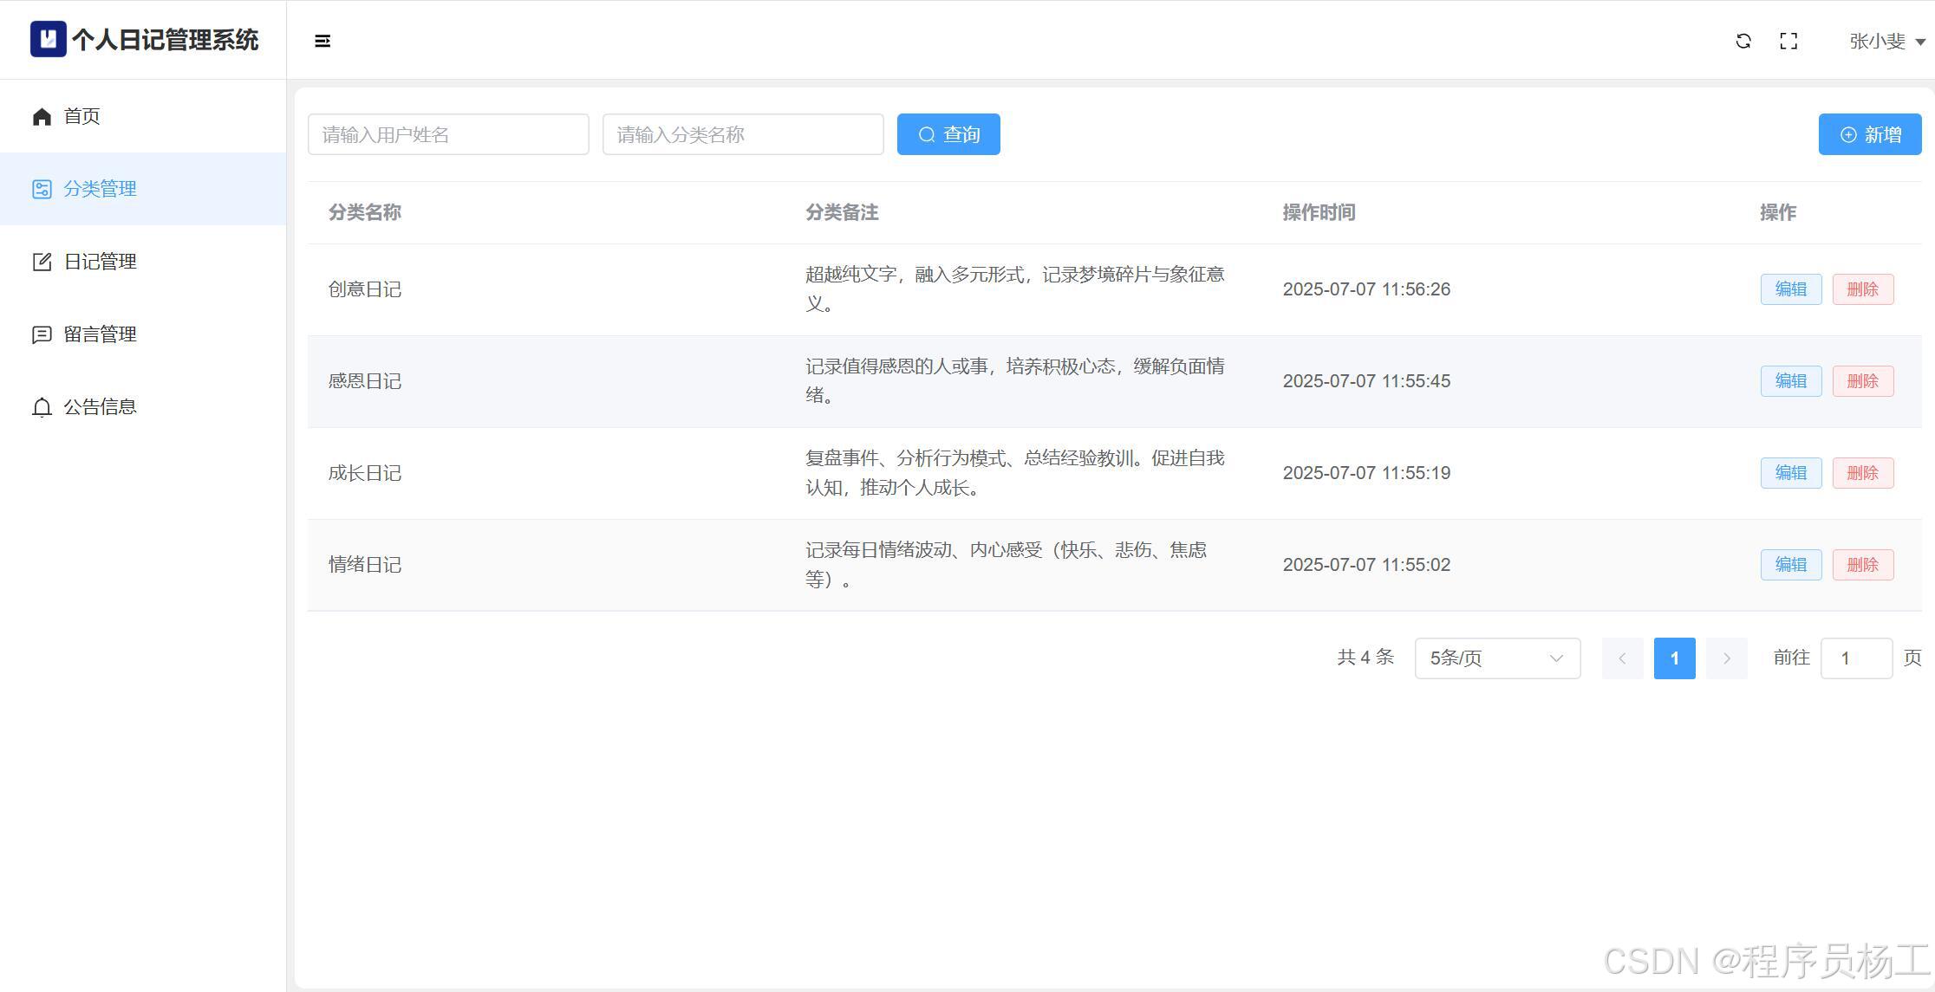The image size is (1935, 992).
Task: Click the sidebar collapse hamburger icon
Action: (322, 41)
